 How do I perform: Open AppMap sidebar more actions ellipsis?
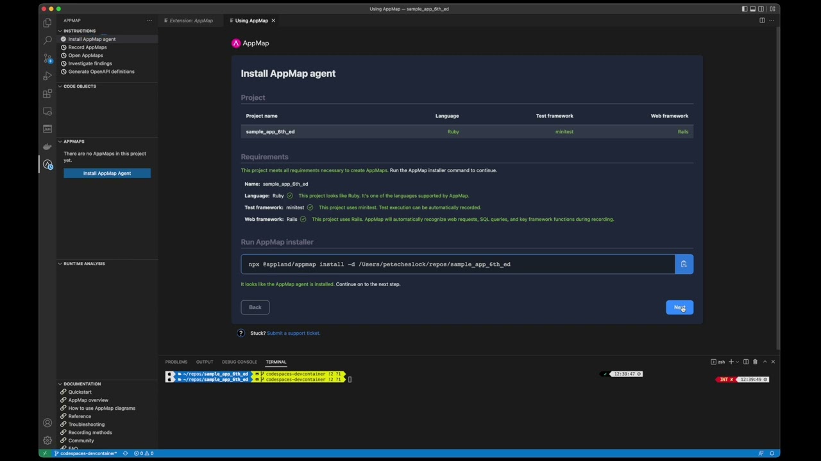click(149, 20)
